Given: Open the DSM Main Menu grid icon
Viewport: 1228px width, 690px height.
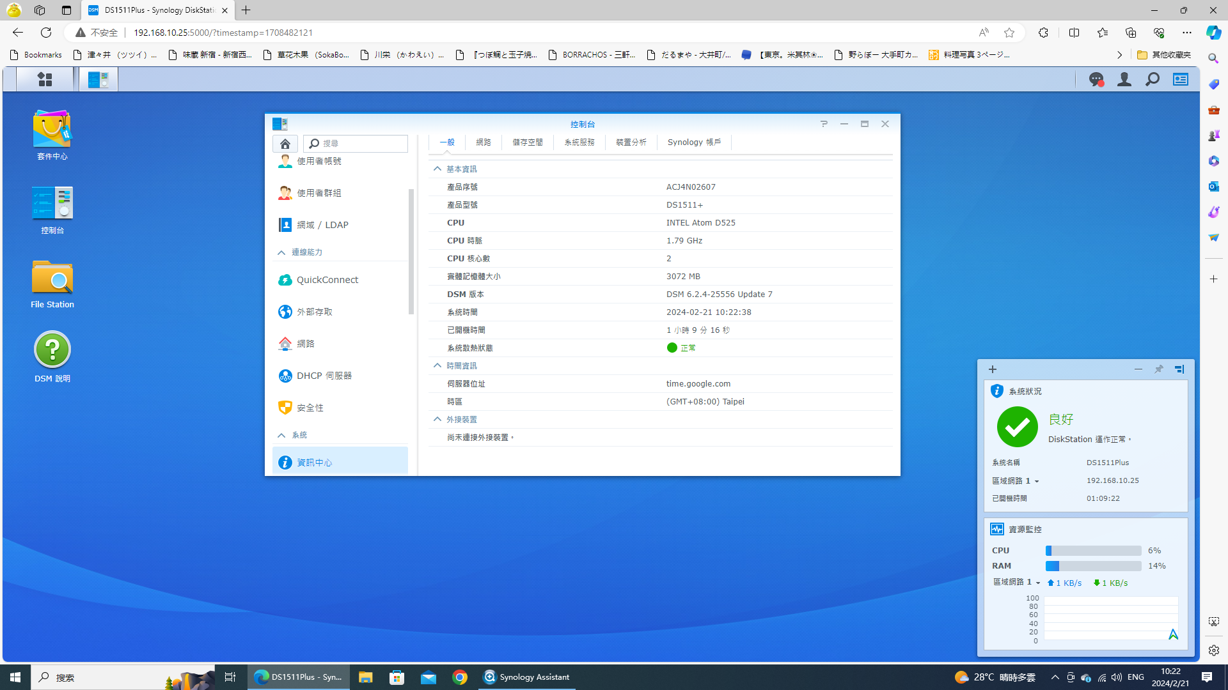Looking at the screenshot, I should point(45,79).
